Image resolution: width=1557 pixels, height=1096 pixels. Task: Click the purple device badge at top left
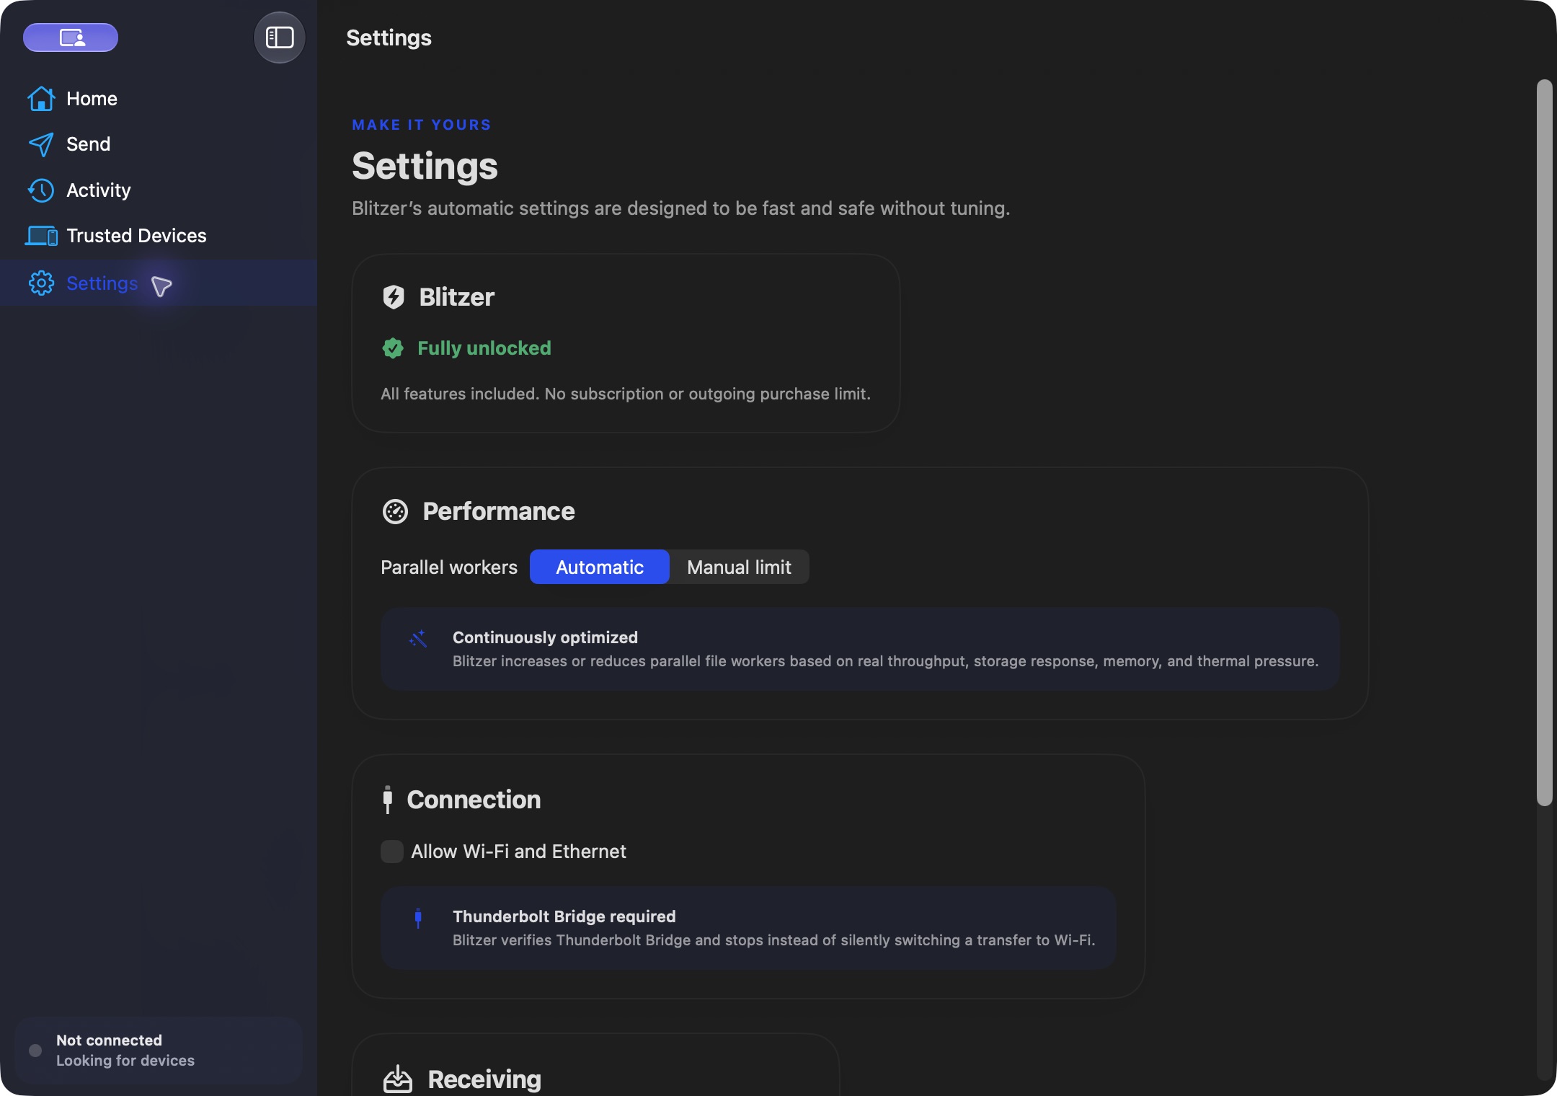click(x=71, y=37)
